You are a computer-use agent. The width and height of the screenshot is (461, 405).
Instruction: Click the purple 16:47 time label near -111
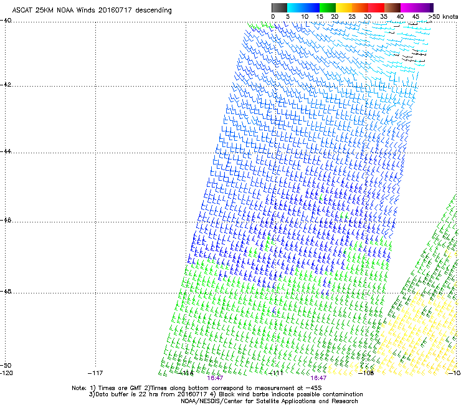click(318, 378)
